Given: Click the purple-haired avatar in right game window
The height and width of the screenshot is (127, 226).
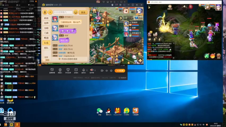Looking at the screenshot, I should 218,7.
